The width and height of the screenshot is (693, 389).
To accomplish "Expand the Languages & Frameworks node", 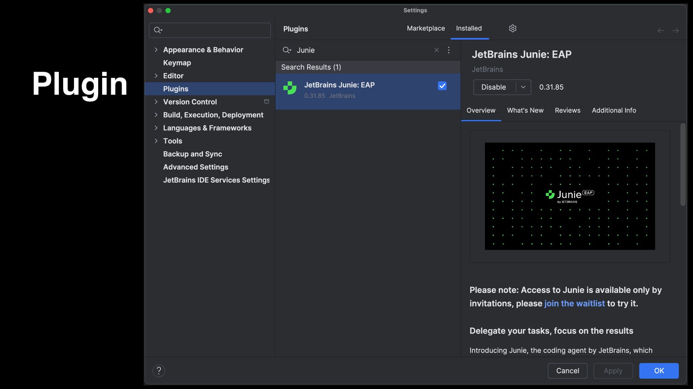I will tap(156, 128).
